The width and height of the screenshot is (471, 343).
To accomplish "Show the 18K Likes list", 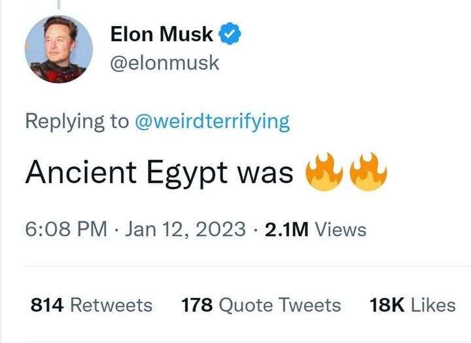I will click(412, 304).
